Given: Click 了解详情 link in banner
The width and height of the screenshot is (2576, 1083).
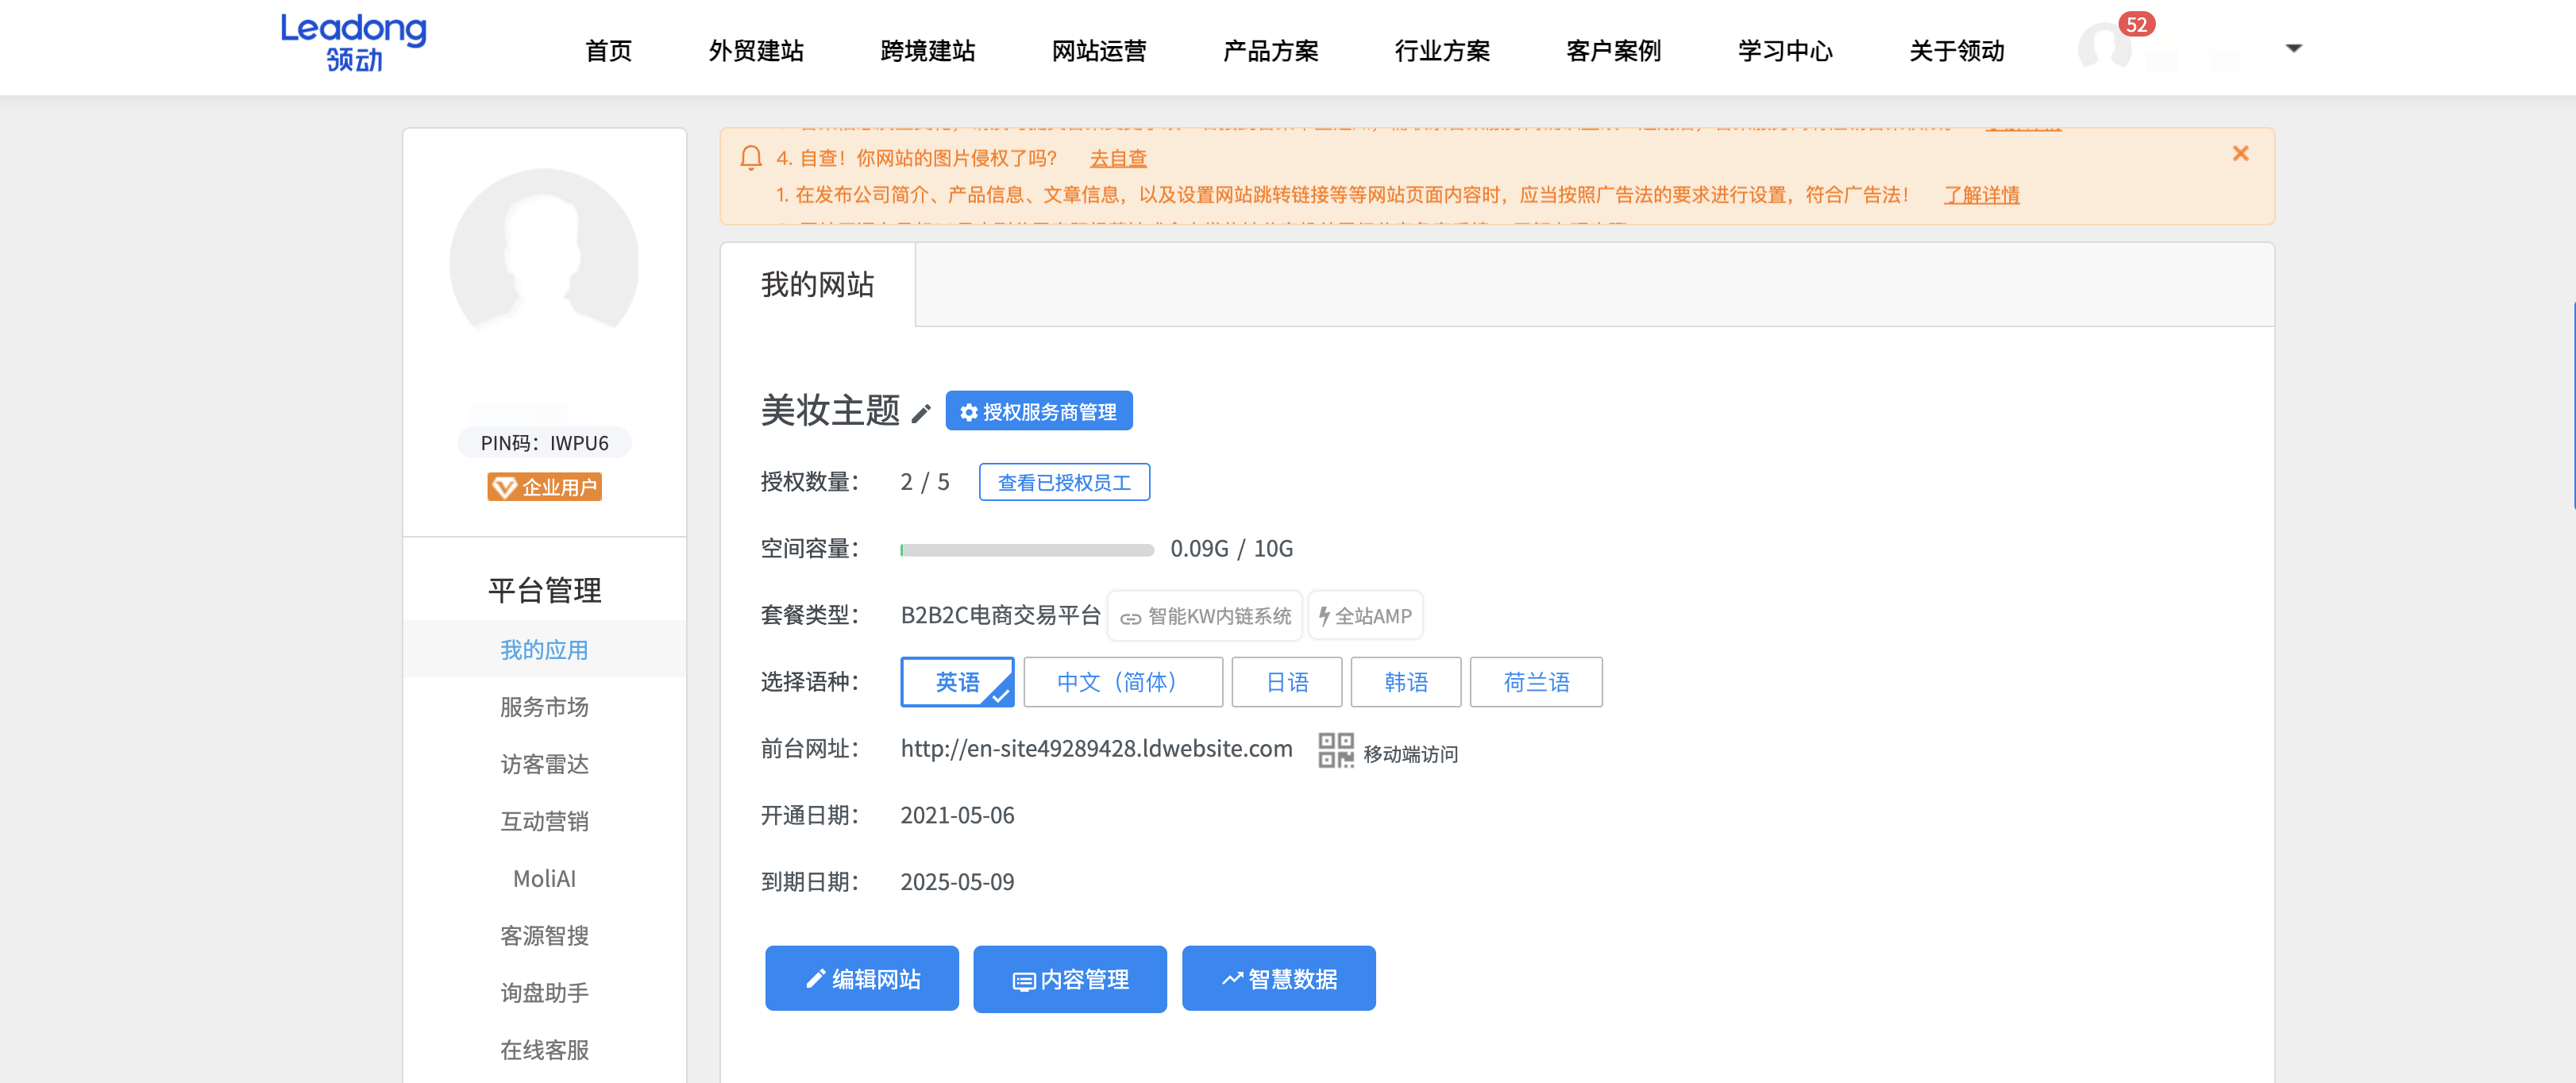Looking at the screenshot, I should [x=1982, y=195].
